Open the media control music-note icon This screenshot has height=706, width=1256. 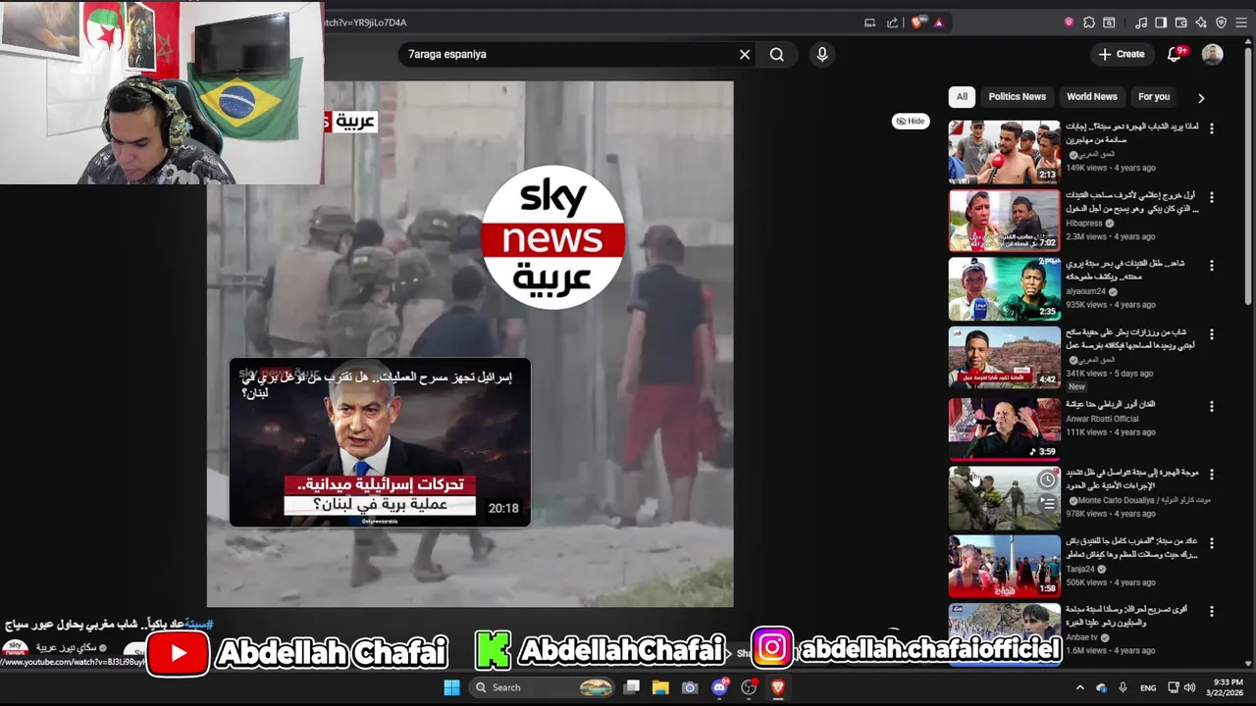(x=1141, y=23)
